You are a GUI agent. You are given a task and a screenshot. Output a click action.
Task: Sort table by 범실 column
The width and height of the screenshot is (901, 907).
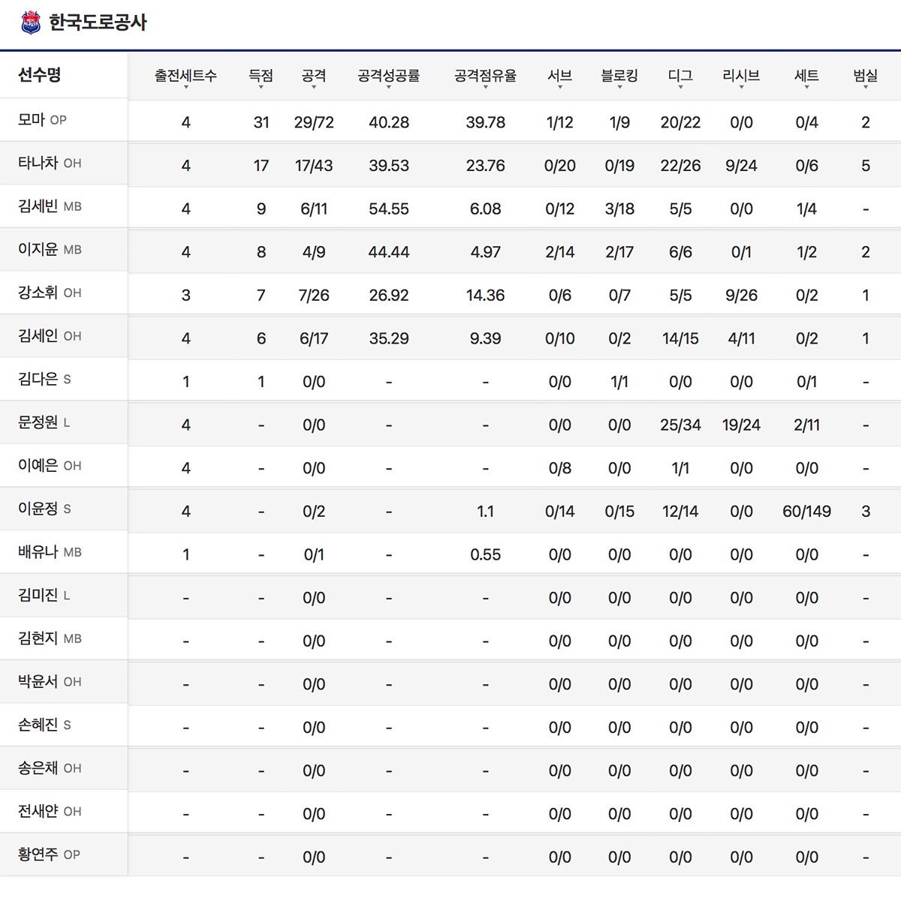(865, 77)
